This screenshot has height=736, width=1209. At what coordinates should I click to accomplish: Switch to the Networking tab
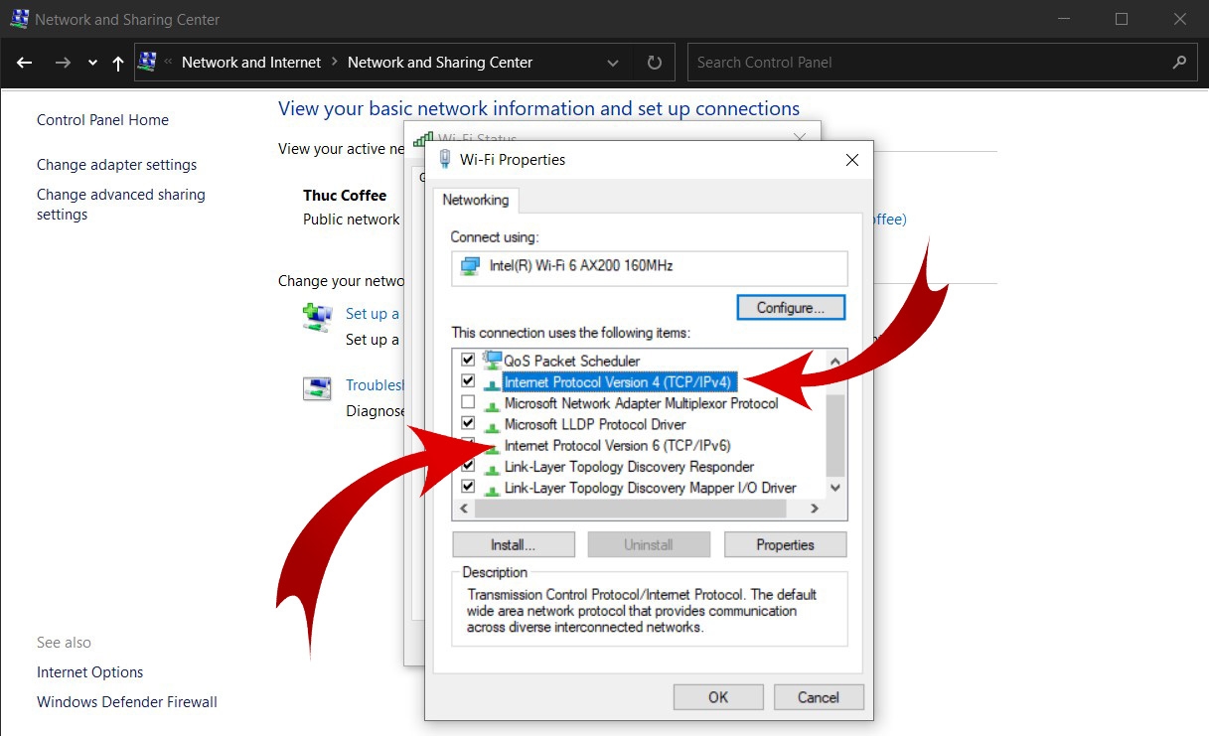475,200
